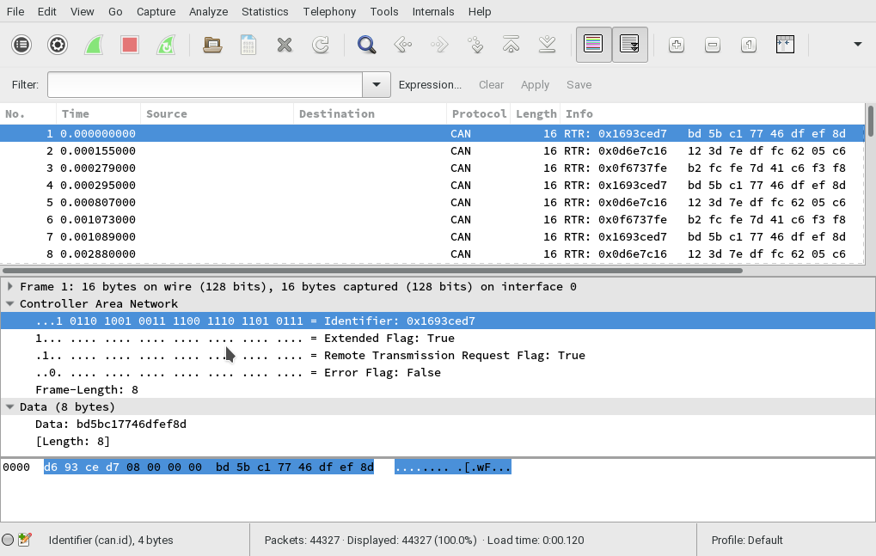Find a packet using magnifier icon
Viewport: 876px width, 556px height.
(x=367, y=45)
